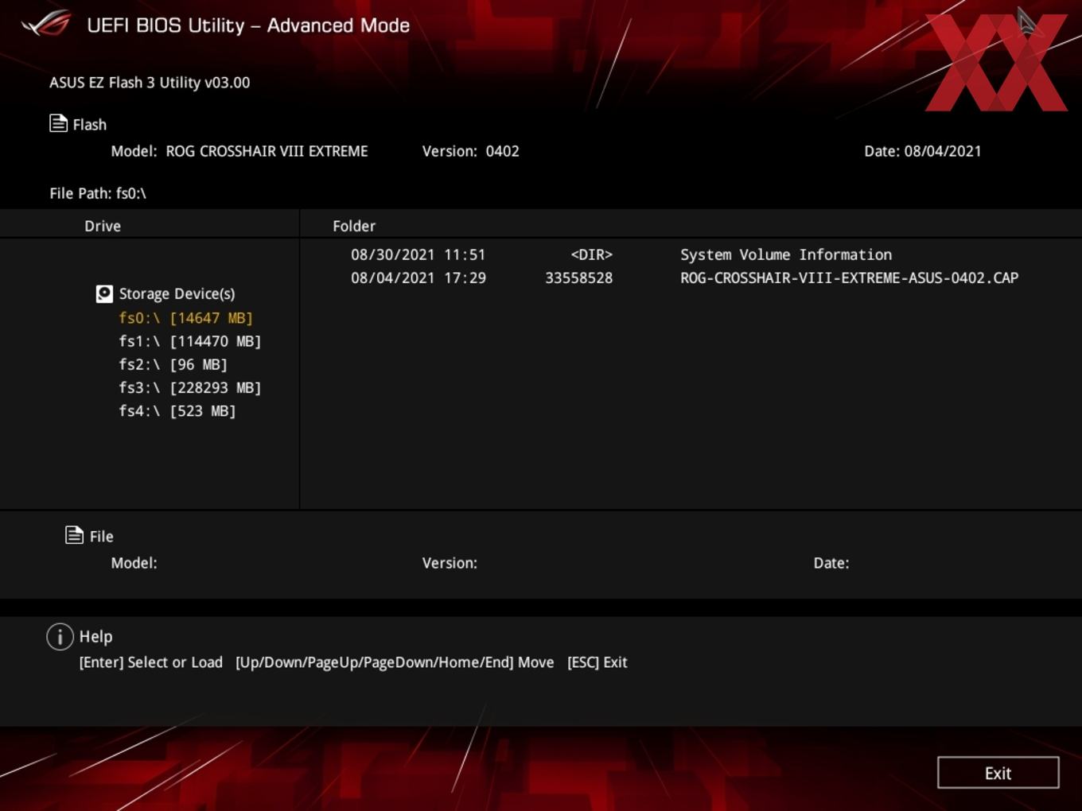
Task: Click the Drive column header
Action: pos(103,226)
